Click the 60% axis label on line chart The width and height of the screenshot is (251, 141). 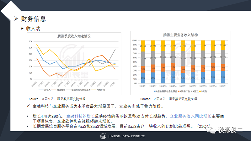(30, 41)
